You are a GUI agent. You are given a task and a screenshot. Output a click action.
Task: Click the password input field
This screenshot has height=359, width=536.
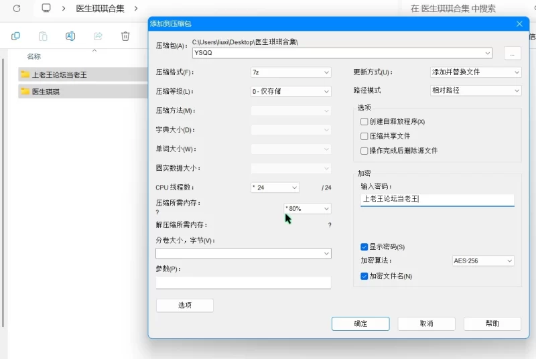[x=438, y=200]
